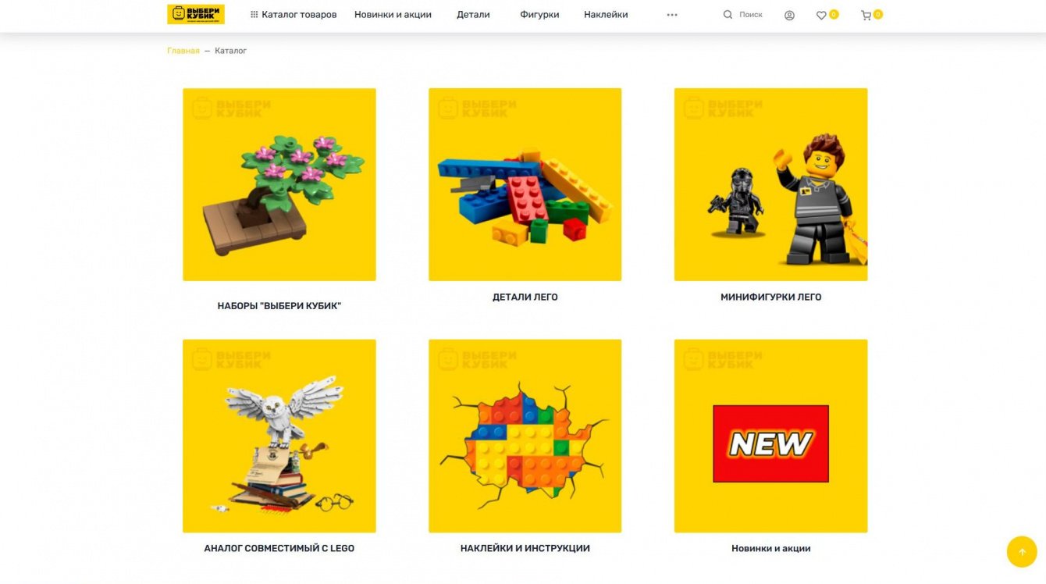Image resolution: width=1046 pixels, height=584 pixels.
Task: Open the shopping cart icon
Action: (x=866, y=15)
